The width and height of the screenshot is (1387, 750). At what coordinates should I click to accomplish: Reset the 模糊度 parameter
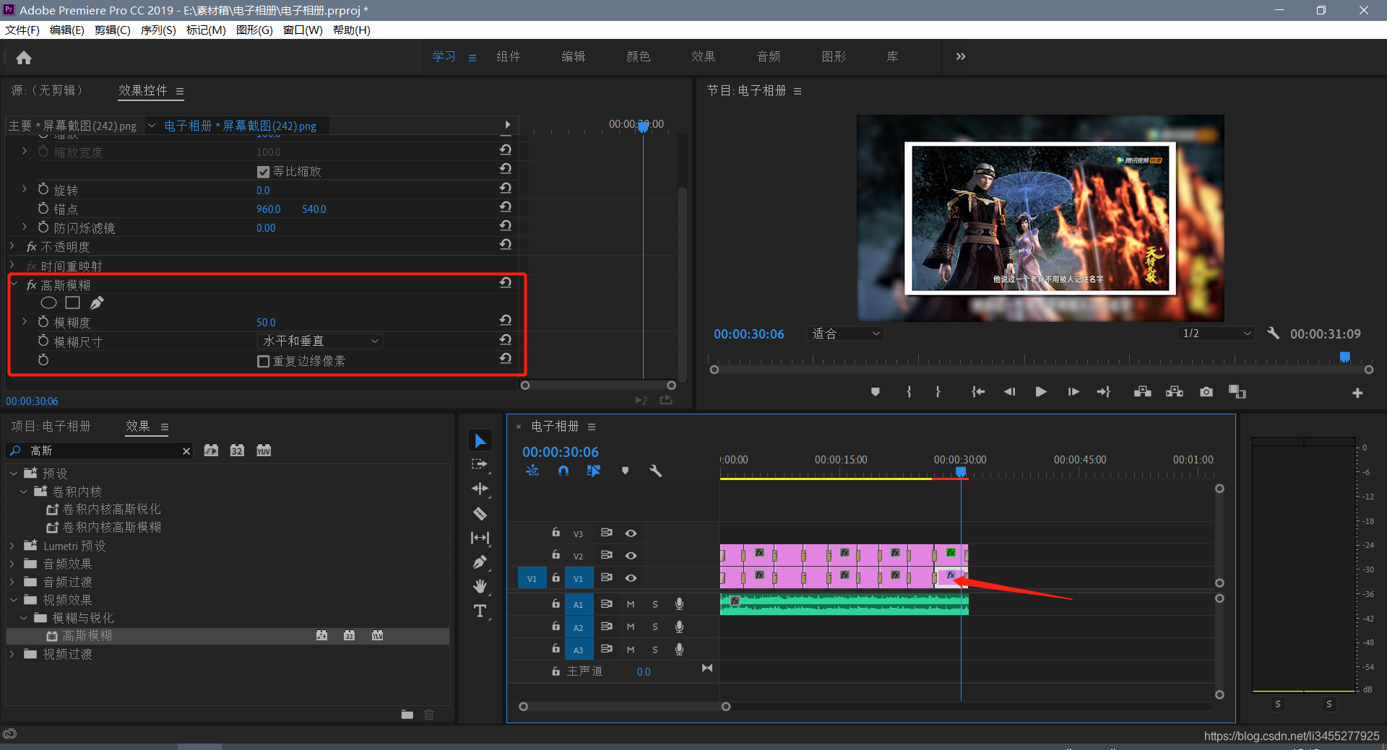click(x=506, y=321)
